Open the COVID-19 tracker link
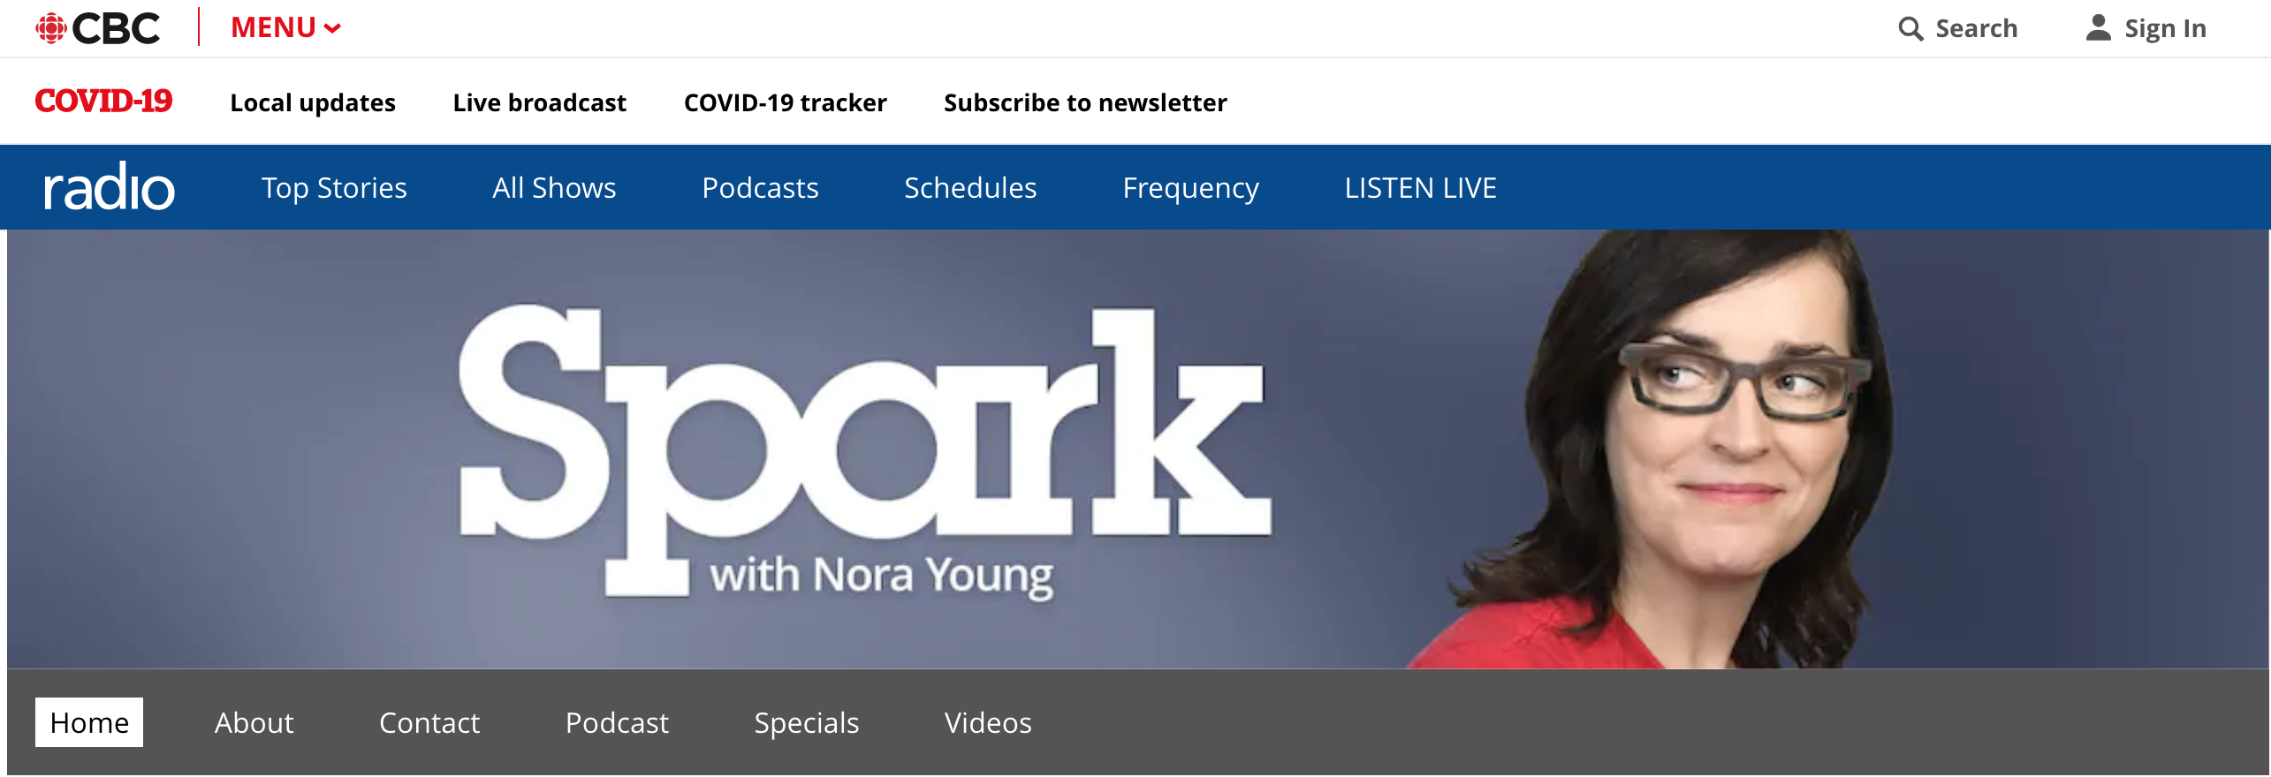This screenshot has height=777, width=2271. tap(786, 102)
